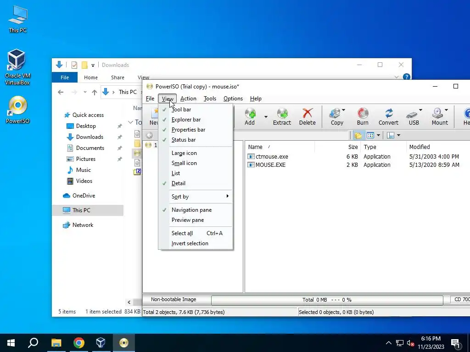Viewport: 470px width, 352px height.
Task: Toggle Navigation pane in View menu
Action: coord(196,210)
